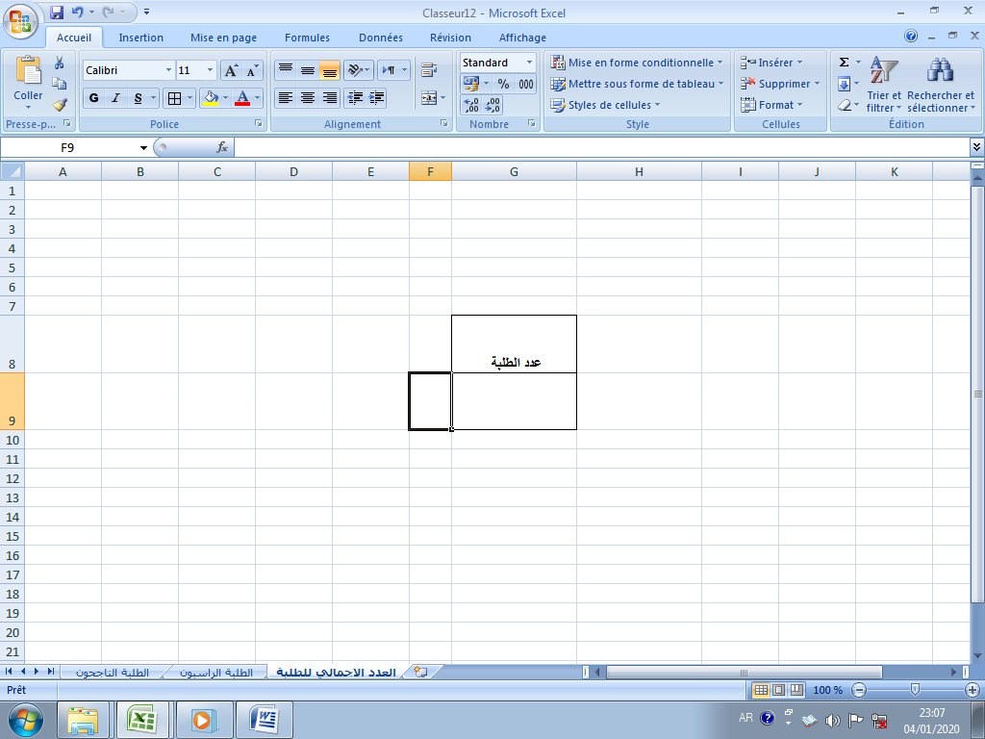Open Mise en forme conditionnelle menu

637,63
